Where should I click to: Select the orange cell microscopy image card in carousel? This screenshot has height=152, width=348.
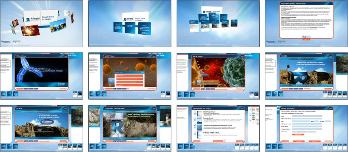click(x=30, y=31)
